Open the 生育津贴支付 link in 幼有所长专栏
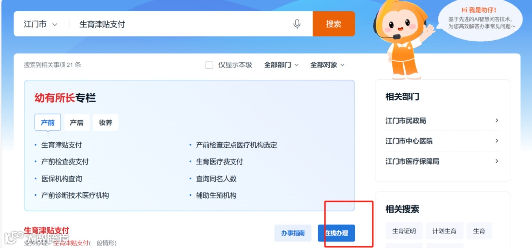This screenshot has width=532, height=248. tap(62, 145)
